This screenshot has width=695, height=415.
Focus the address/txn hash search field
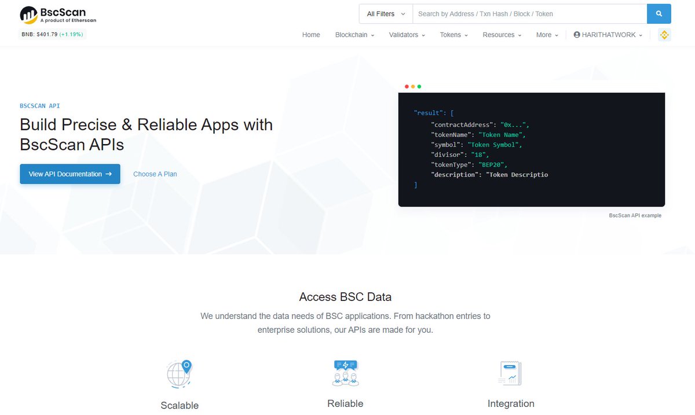point(529,14)
